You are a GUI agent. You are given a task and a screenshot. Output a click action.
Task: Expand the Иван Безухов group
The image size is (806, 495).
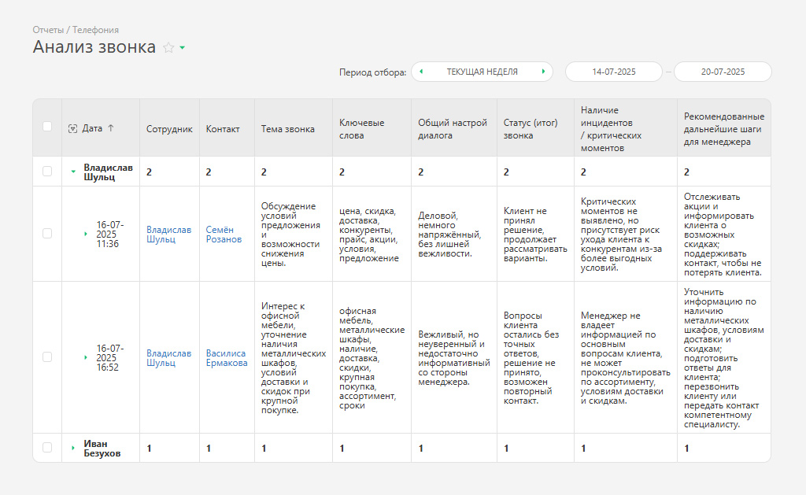pyautogui.click(x=73, y=449)
